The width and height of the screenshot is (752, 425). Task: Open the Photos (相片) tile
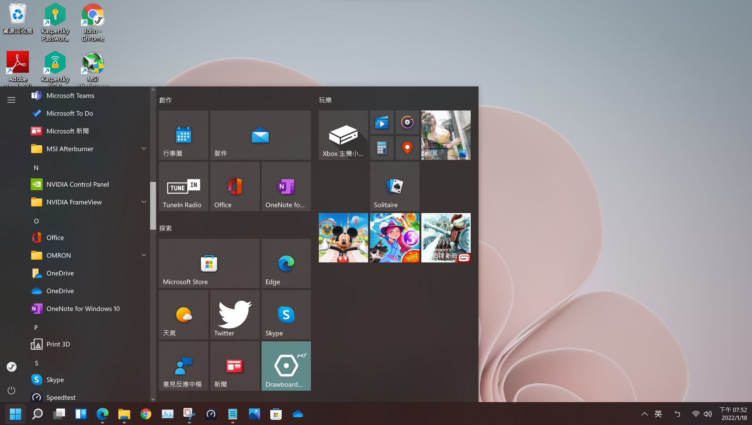pyautogui.click(x=446, y=135)
